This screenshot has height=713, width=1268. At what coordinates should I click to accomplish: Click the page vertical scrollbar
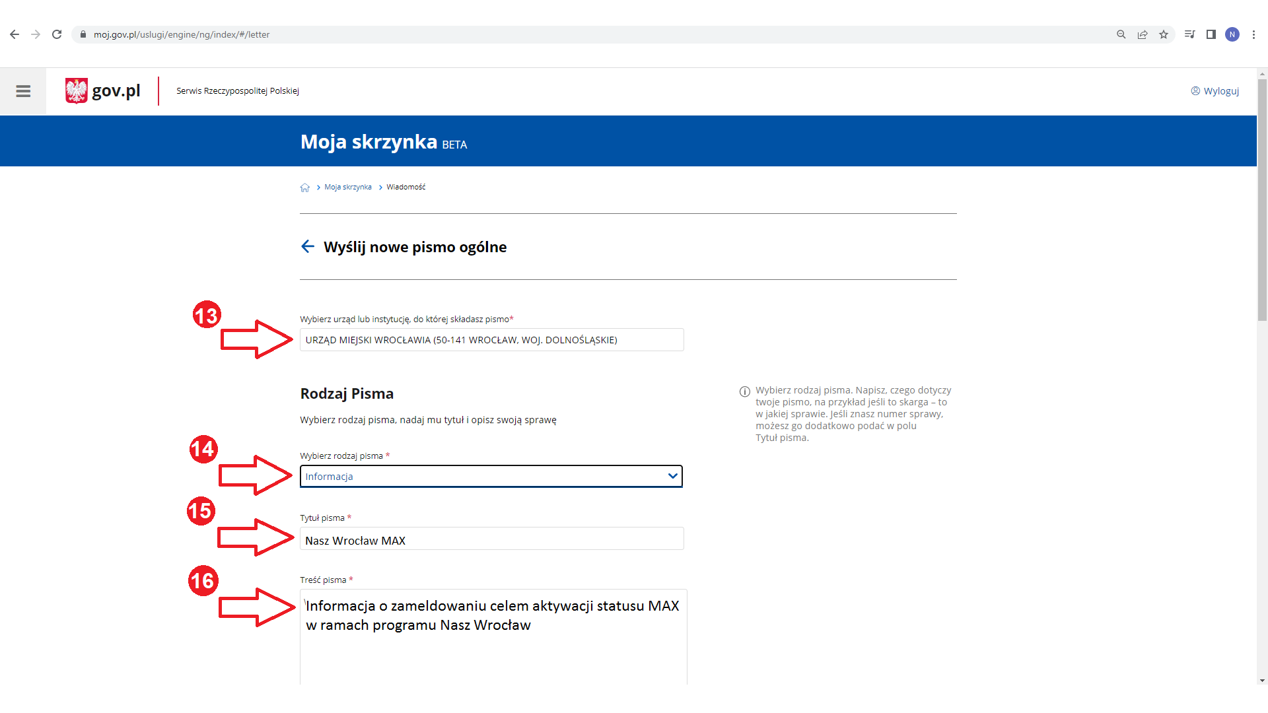pos(1262,200)
